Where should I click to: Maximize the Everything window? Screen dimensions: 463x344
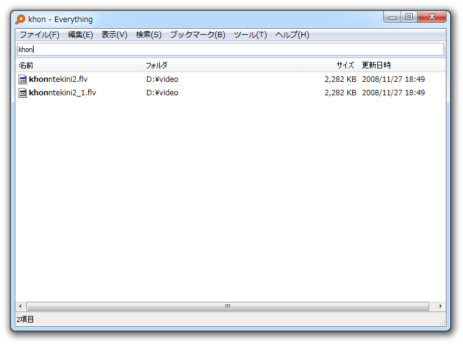click(409, 17)
